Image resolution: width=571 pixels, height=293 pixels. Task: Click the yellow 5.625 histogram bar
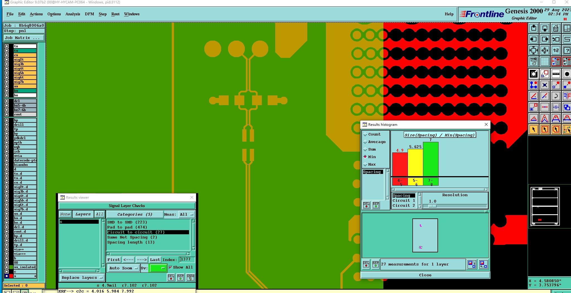coord(415,162)
